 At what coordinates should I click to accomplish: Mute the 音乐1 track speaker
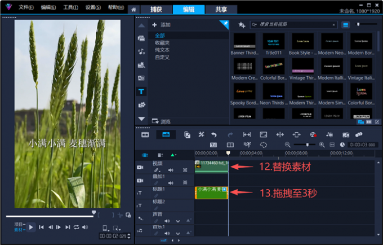click(x=167, y=233)
